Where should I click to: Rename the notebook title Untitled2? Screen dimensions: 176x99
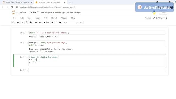34,12
